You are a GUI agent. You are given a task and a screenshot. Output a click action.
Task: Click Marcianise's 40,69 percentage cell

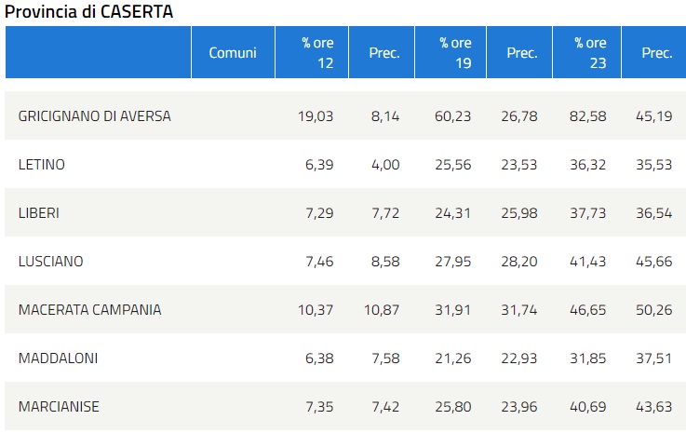(587, 407)
